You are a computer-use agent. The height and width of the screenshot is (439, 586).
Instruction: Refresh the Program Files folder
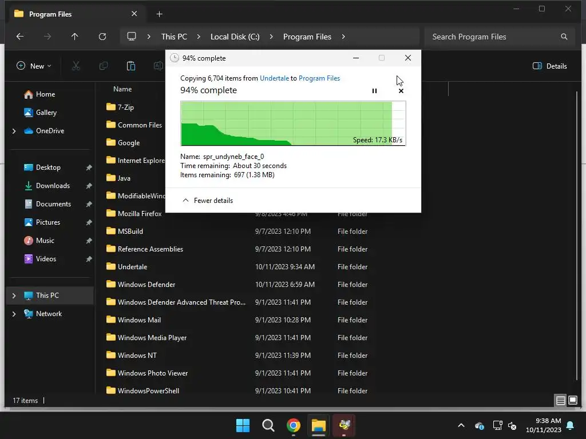point(102,37)
